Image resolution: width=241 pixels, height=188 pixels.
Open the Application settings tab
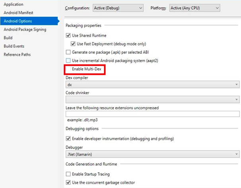pos(14,4)
